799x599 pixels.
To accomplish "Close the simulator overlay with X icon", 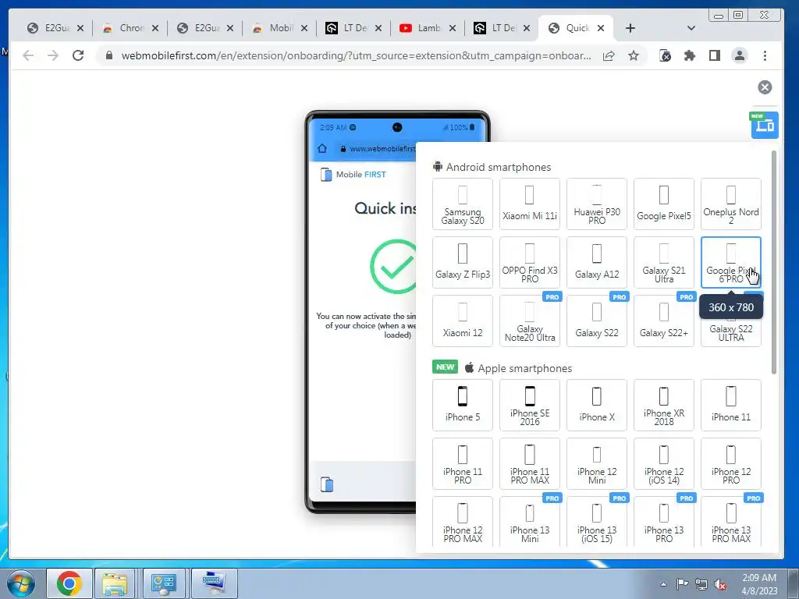I will 765,87.
